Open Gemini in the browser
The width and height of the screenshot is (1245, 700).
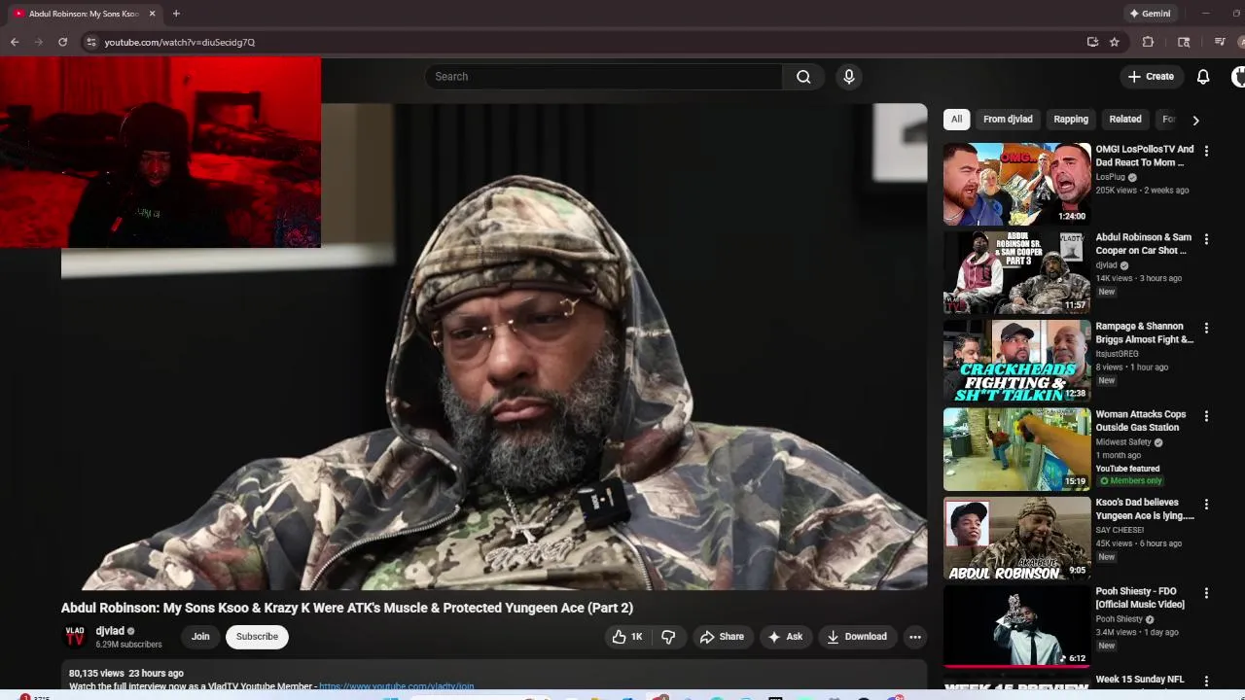point(1150,14)
